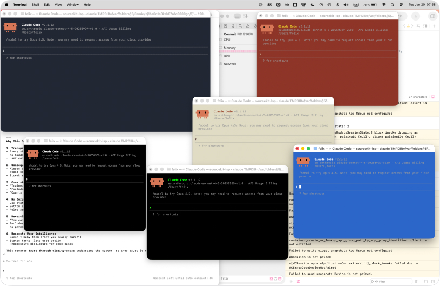Click the navigator Filter field in Xcode
440x286 pixels.
click(244, 278)
